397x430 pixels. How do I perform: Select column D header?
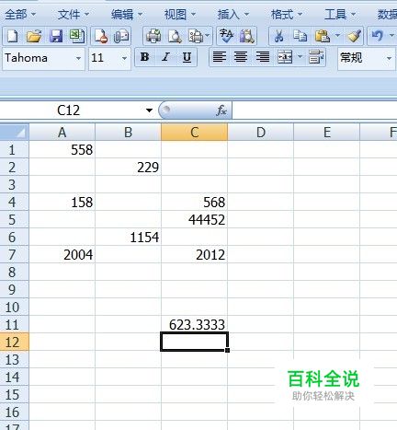(261, 133)
